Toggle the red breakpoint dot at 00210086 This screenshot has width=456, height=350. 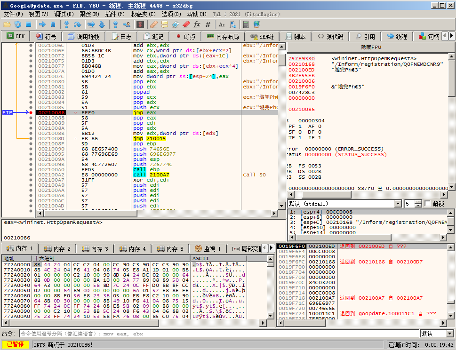31,113
